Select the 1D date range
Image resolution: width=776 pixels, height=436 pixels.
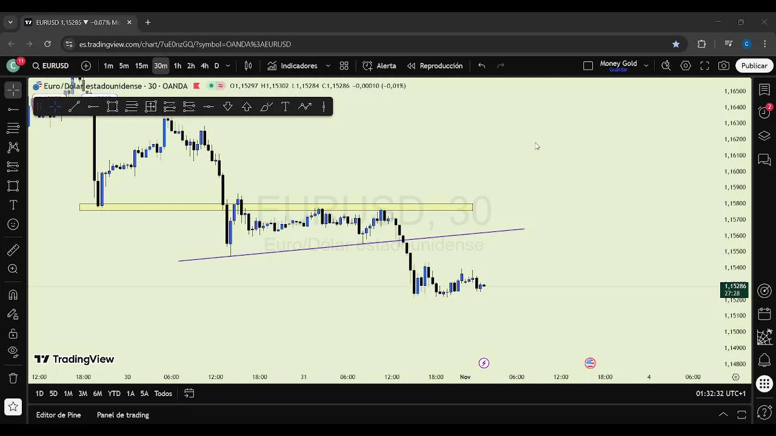coord(39,394)
